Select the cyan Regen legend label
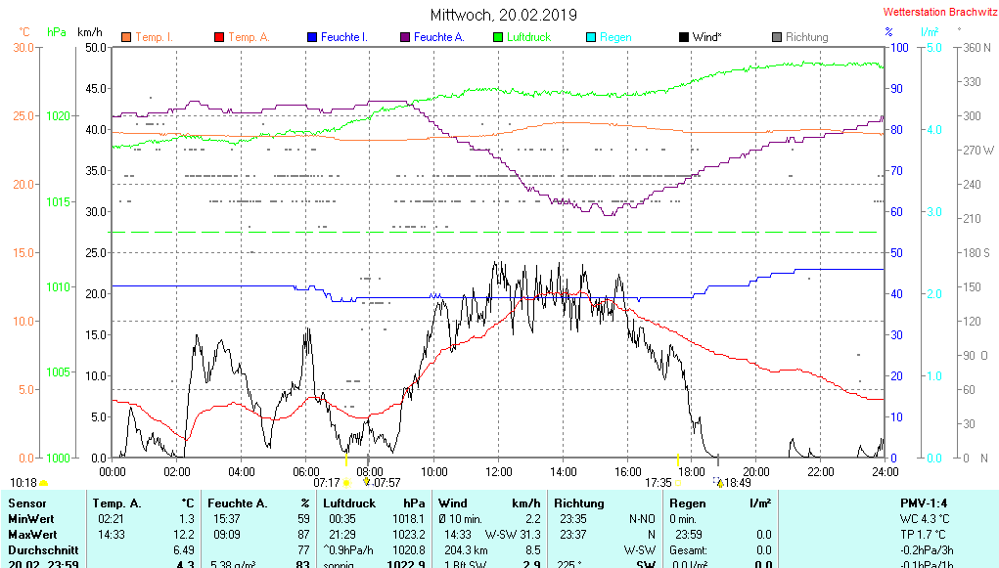999x568 pixels. click(x=615, y=37)
